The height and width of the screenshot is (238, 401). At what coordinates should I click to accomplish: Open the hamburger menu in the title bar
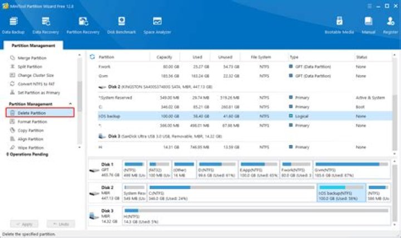click(x=369, y=6)
